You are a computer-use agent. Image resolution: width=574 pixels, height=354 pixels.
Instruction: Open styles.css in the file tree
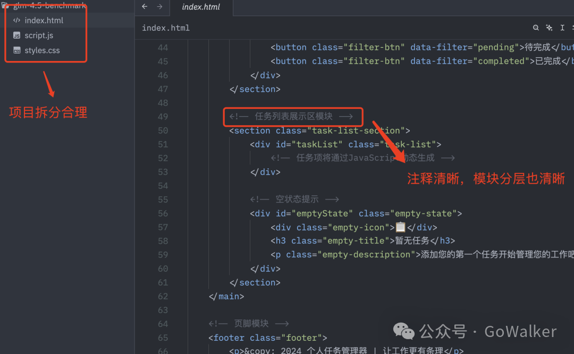click(x=42, y=50)
